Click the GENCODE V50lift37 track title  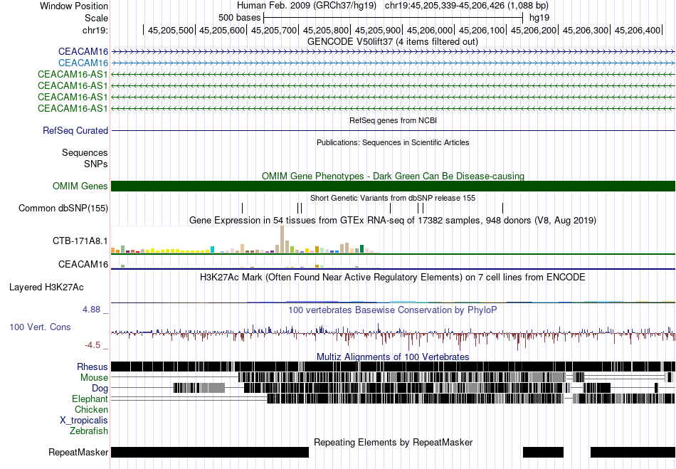(393, 42)
